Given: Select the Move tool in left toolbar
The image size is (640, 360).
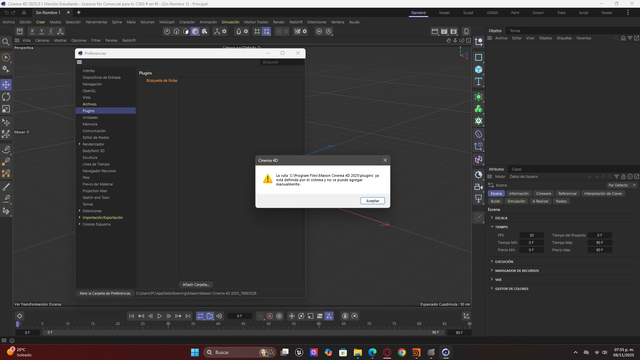Looking at the screenshot, I should pos(6,85).
